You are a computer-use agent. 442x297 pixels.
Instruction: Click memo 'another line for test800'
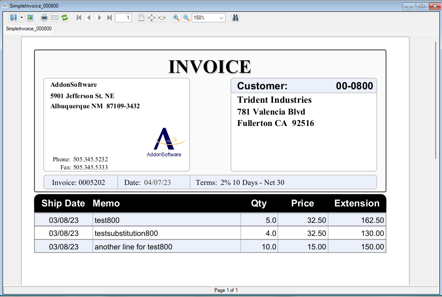click(166, 247)
